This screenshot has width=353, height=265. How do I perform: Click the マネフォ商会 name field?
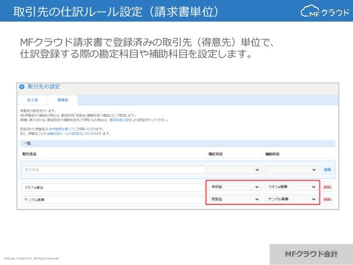pos(113,188)
